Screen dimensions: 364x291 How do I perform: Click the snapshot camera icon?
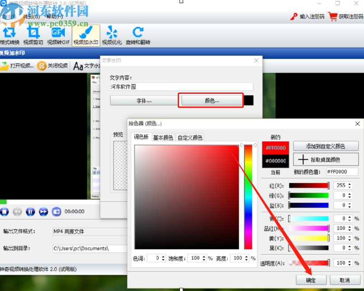tap(56, 212)
